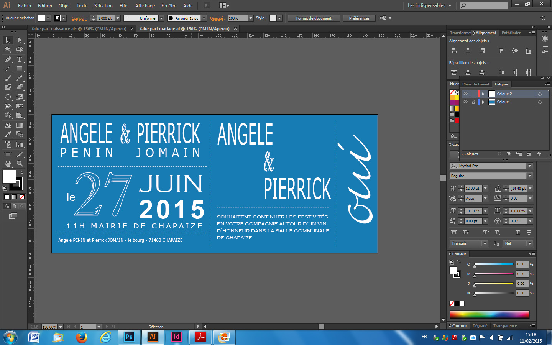Activate the Zoom tool

point(20,164)
